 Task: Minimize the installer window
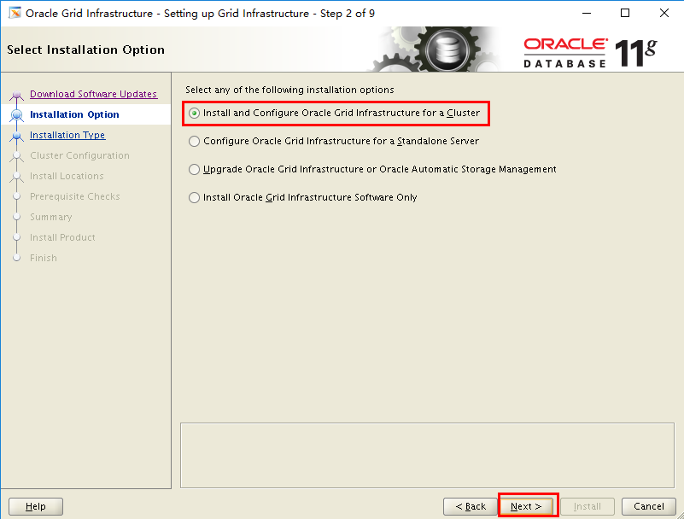point(587,13)
